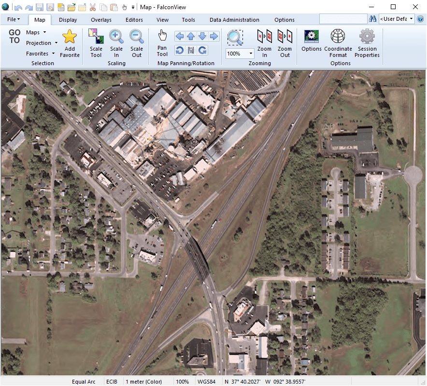Click the Save floppy disk icon

click(40, 7)
